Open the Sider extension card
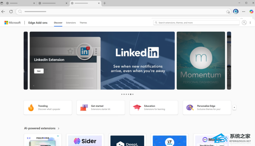The width and height of the screenshot is (255, 146). 85,140
